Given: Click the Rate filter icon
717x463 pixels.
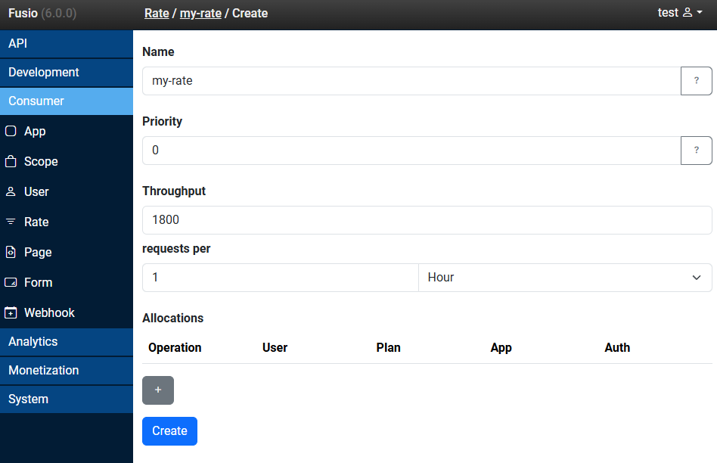Looking at the screenshot, I should 11,222.
